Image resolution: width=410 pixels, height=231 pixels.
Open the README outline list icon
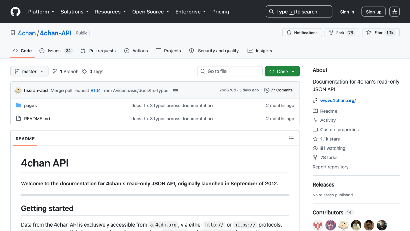point(291,139)
